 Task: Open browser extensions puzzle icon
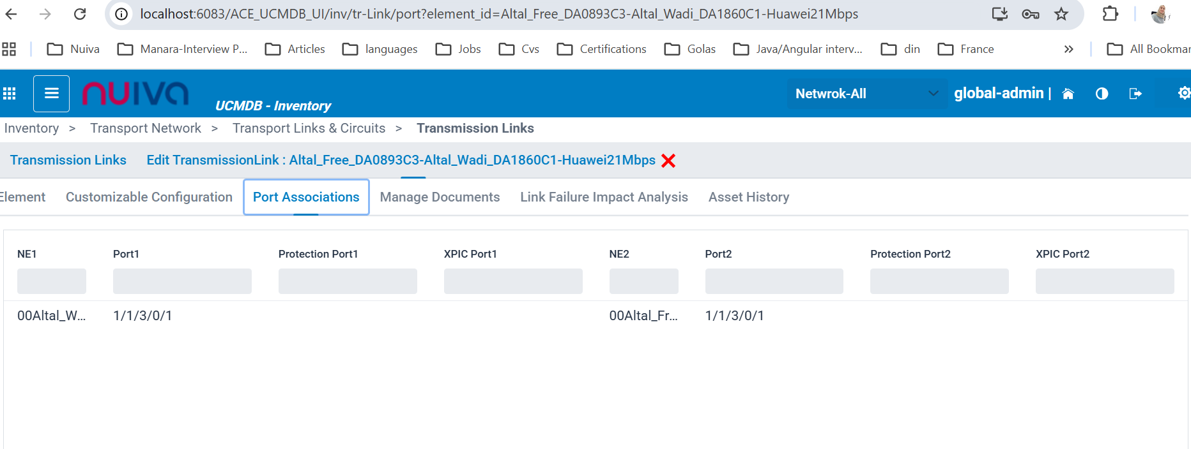[x=1110, y=14]
